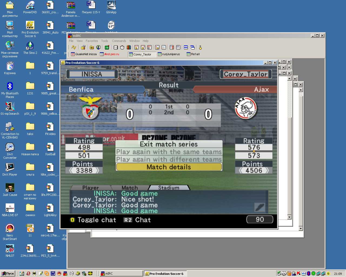The width and height of the screenshot is (346, 277).
Task: Open the mIRC Commands menu
Action: (x=119, y=41)
